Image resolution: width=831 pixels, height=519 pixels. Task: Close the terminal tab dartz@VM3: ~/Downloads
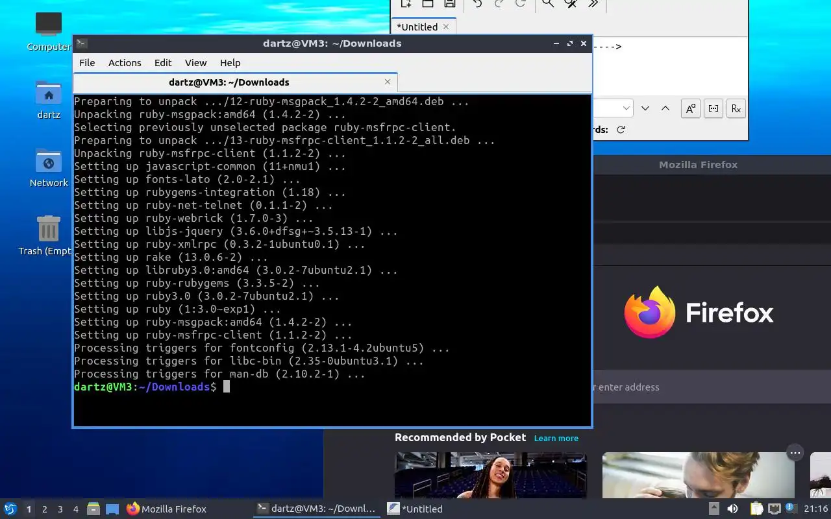click(388, 82)
